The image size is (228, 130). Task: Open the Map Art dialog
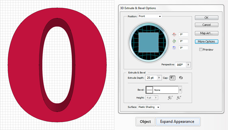207,33
